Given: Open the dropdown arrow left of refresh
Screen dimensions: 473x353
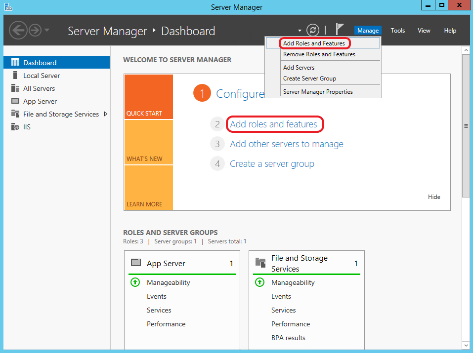Looking at the screenshot, I should pos(300,31).
